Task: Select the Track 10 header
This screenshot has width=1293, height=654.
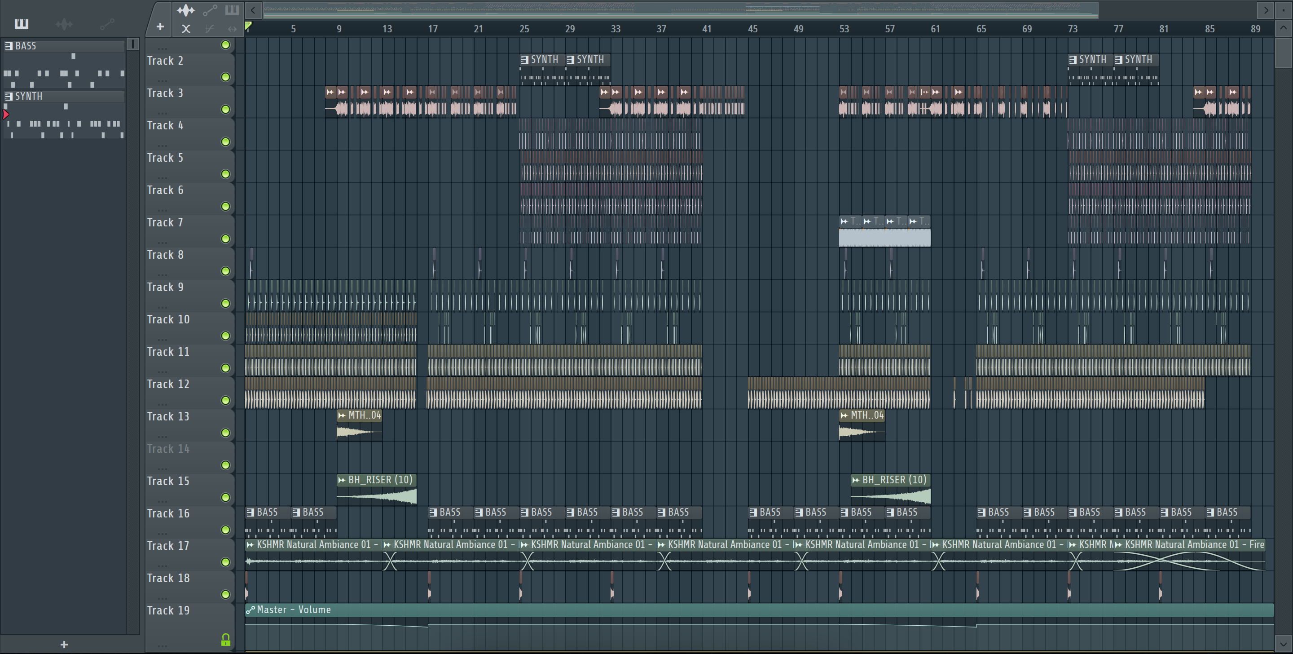Action: [190, 328]
